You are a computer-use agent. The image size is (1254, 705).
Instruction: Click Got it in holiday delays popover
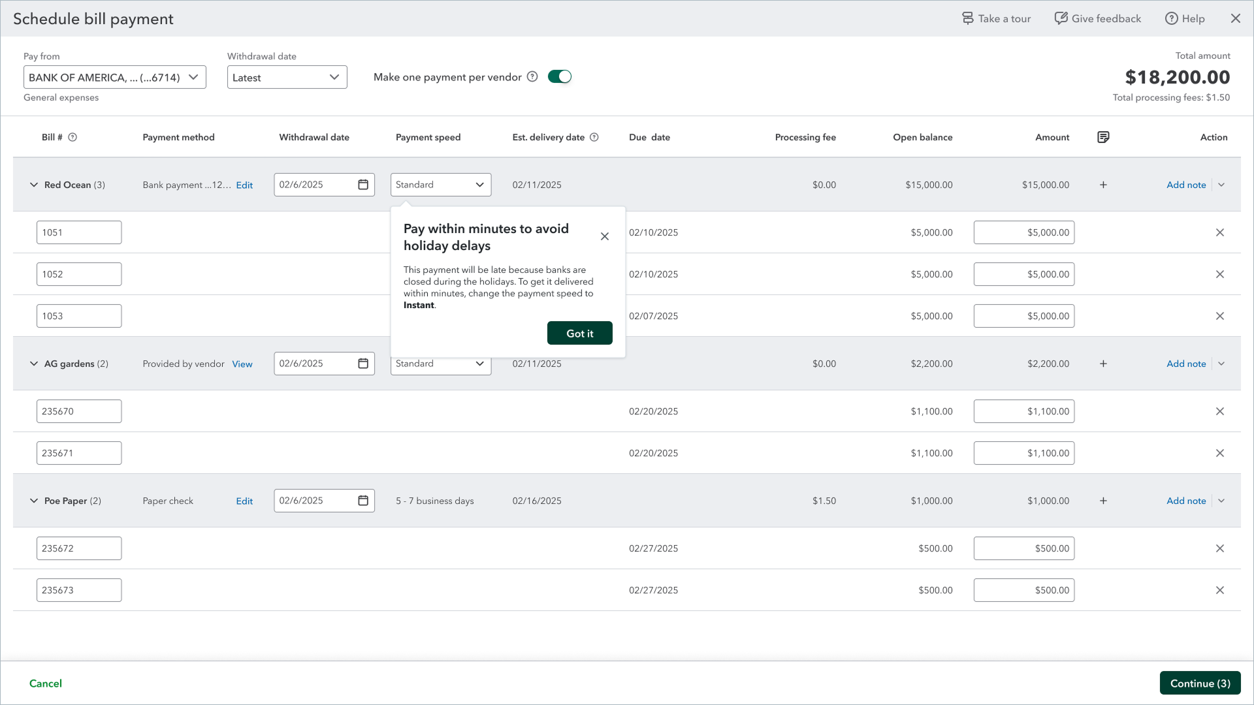pos(580,333)
